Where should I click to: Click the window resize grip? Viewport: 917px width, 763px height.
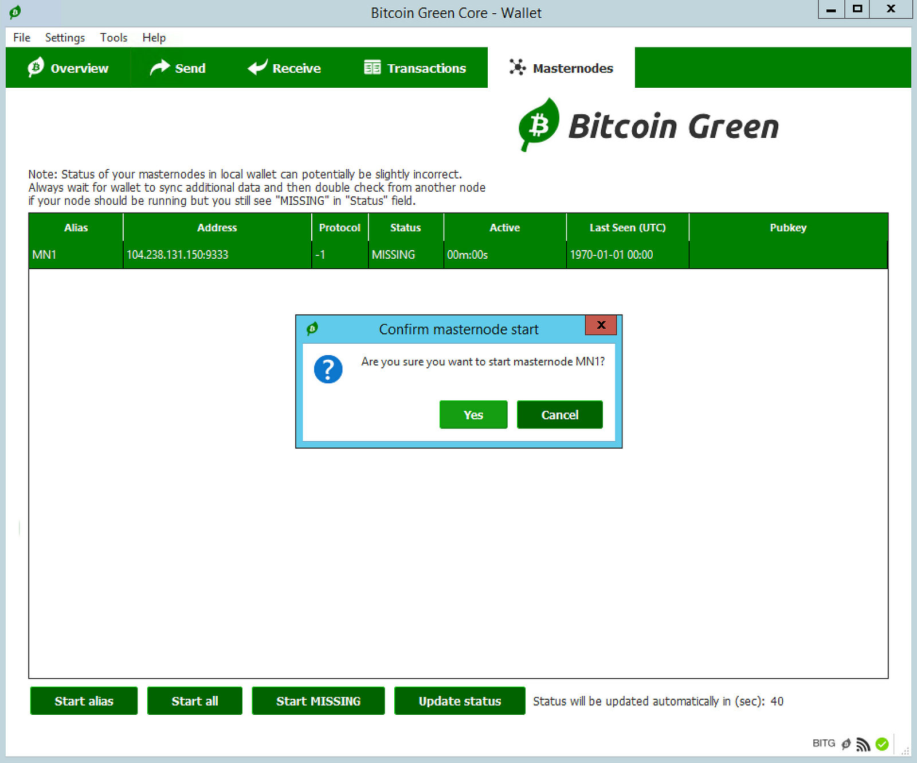click(x=906, y=750)
